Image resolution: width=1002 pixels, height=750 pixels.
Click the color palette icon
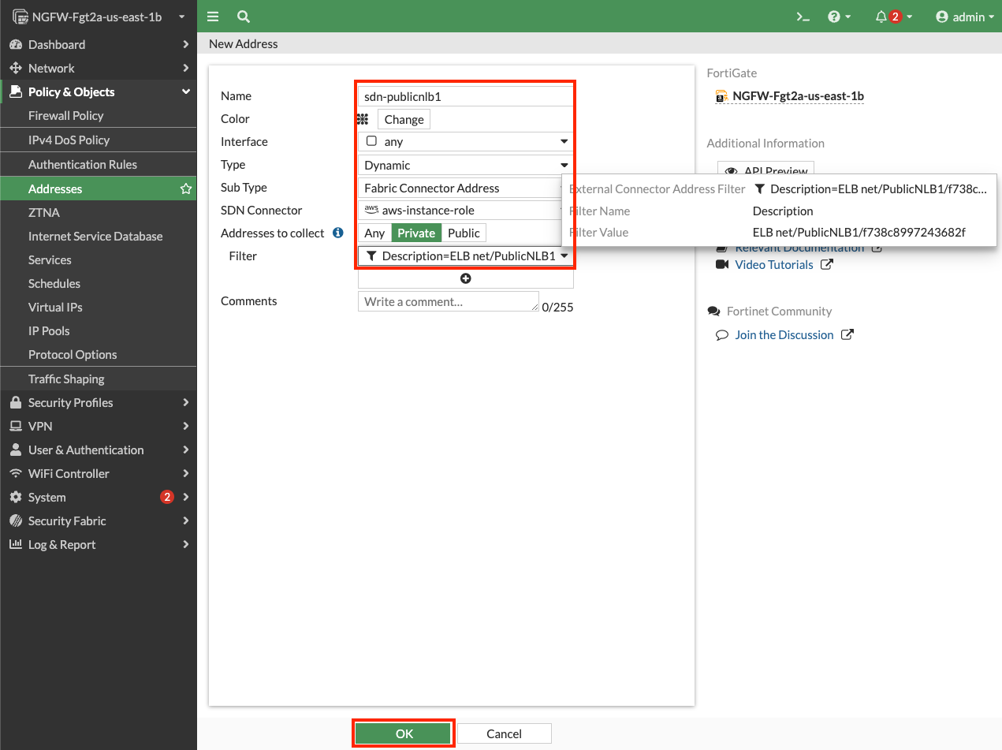click(363, 119)
